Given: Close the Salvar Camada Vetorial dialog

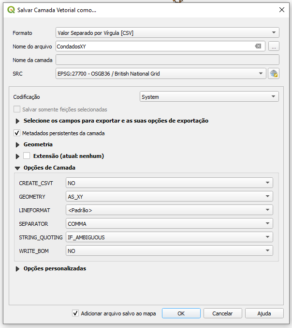Looking at the screenshot, I should point(282,10).
